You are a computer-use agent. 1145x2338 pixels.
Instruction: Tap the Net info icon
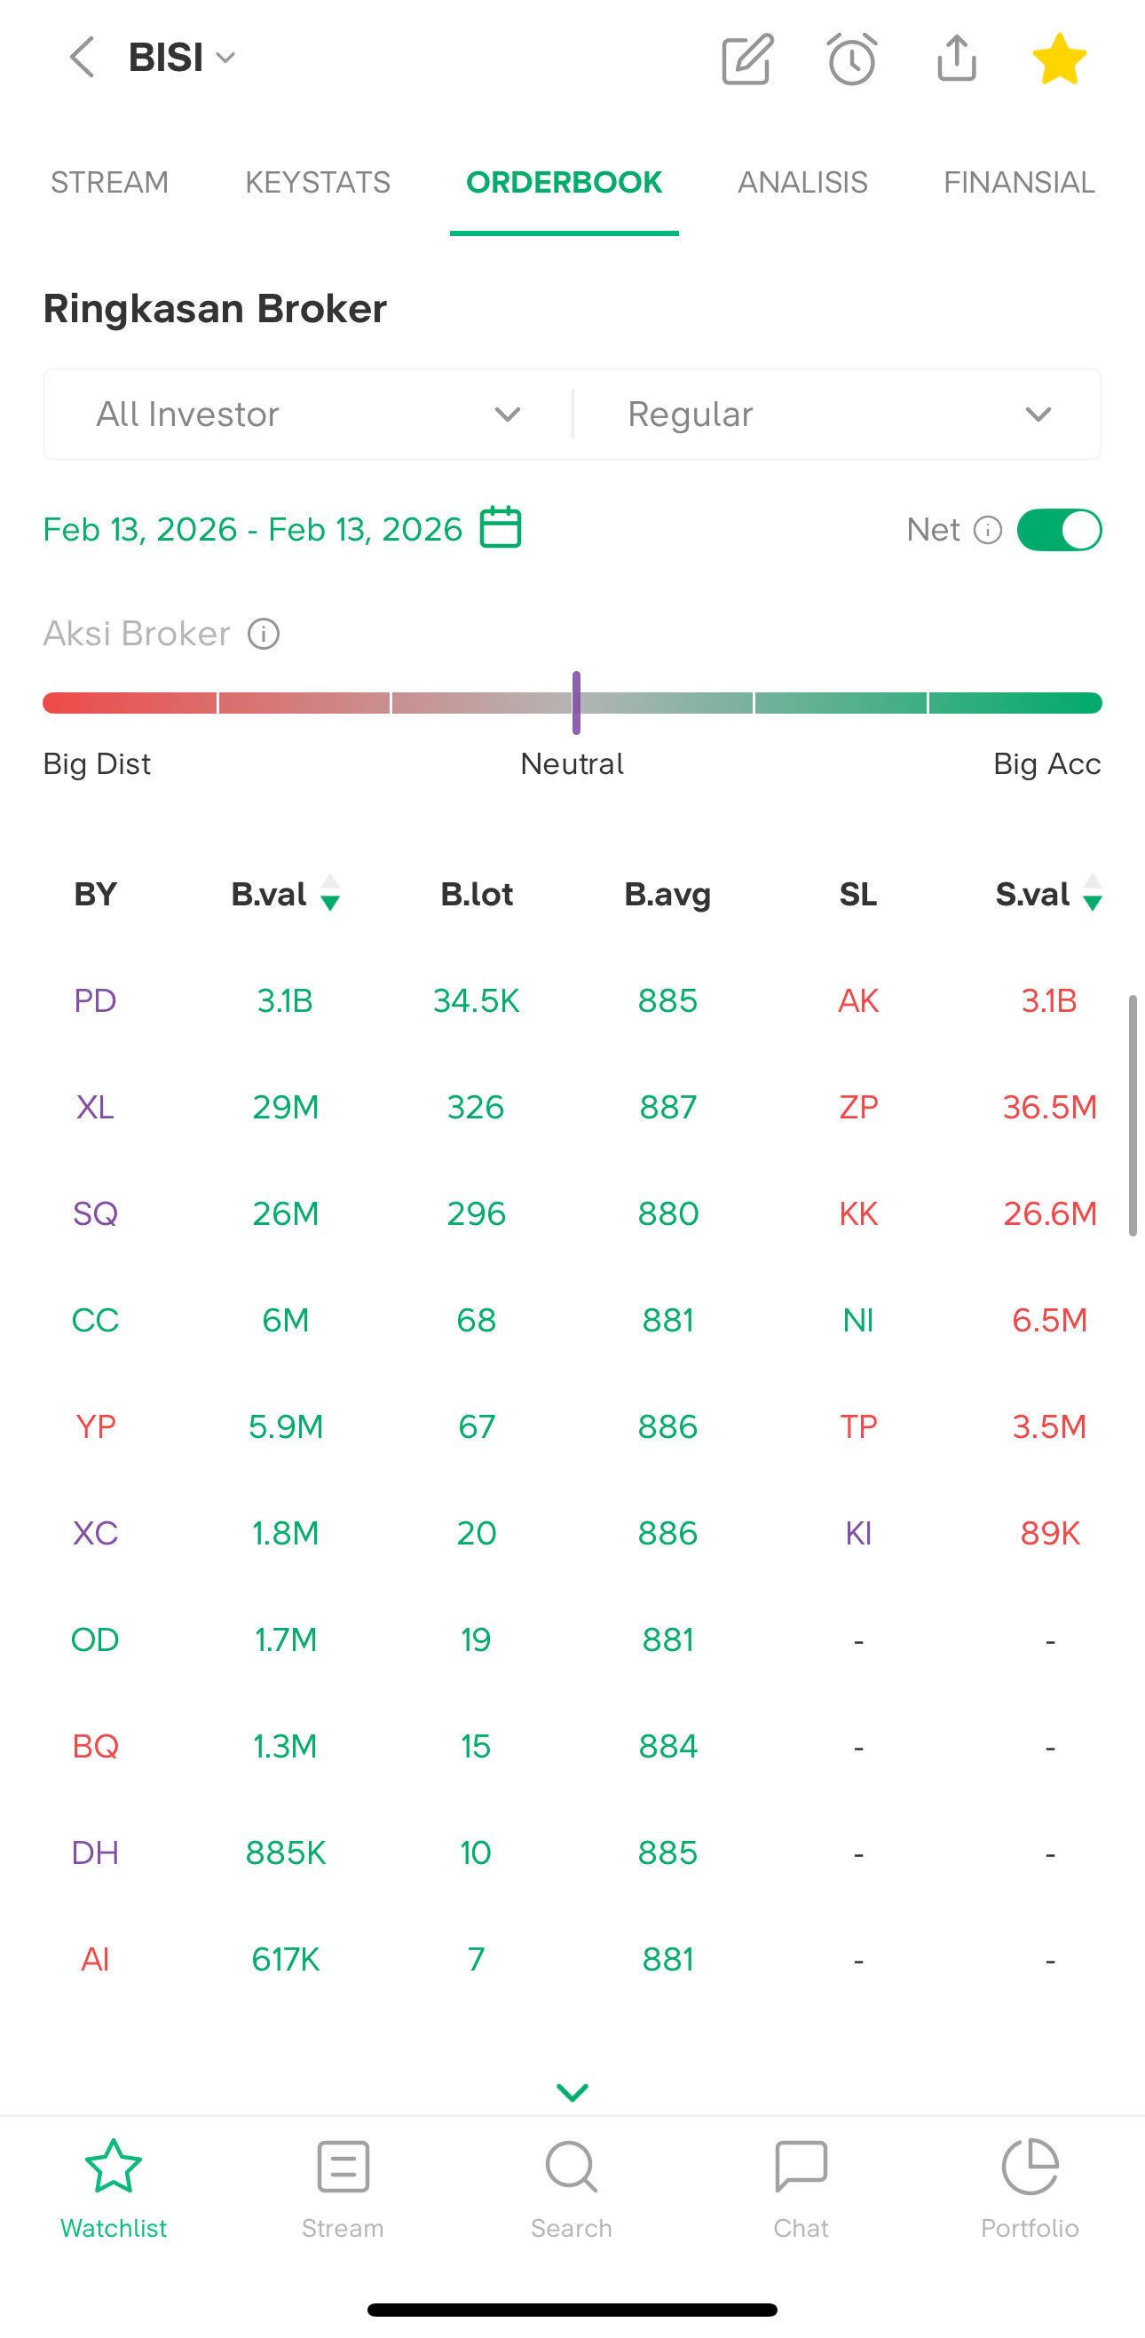click(988, 529)
